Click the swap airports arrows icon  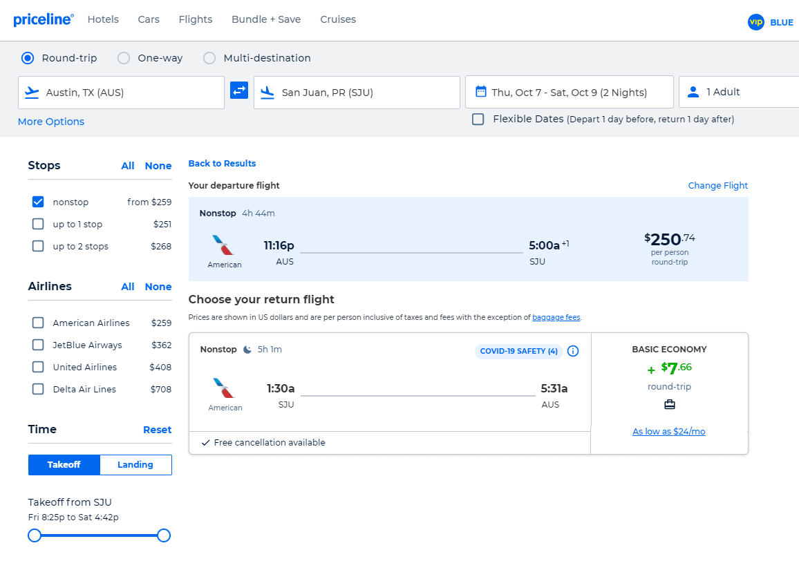pos(238,91)
